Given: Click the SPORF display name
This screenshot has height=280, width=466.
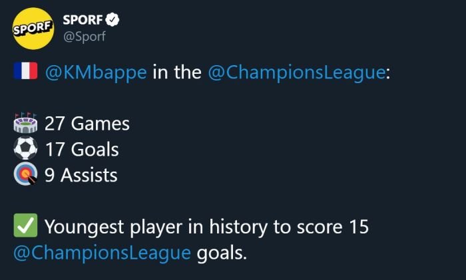Looking at the screenshot, I should (83, 20).
